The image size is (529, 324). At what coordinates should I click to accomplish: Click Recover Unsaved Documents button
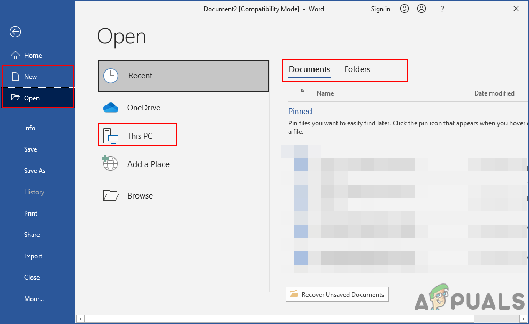pos(337,294)
